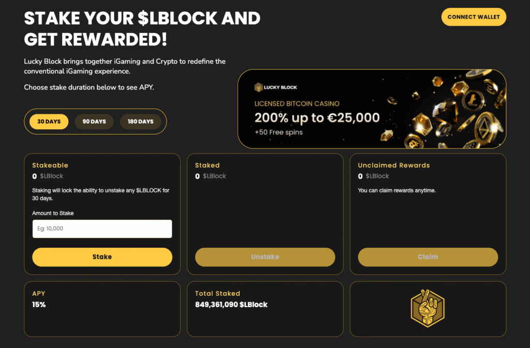The width and height of the screenshot is (530, 348).
Task: Select the 180 Days staking duration
Action: 140,122
